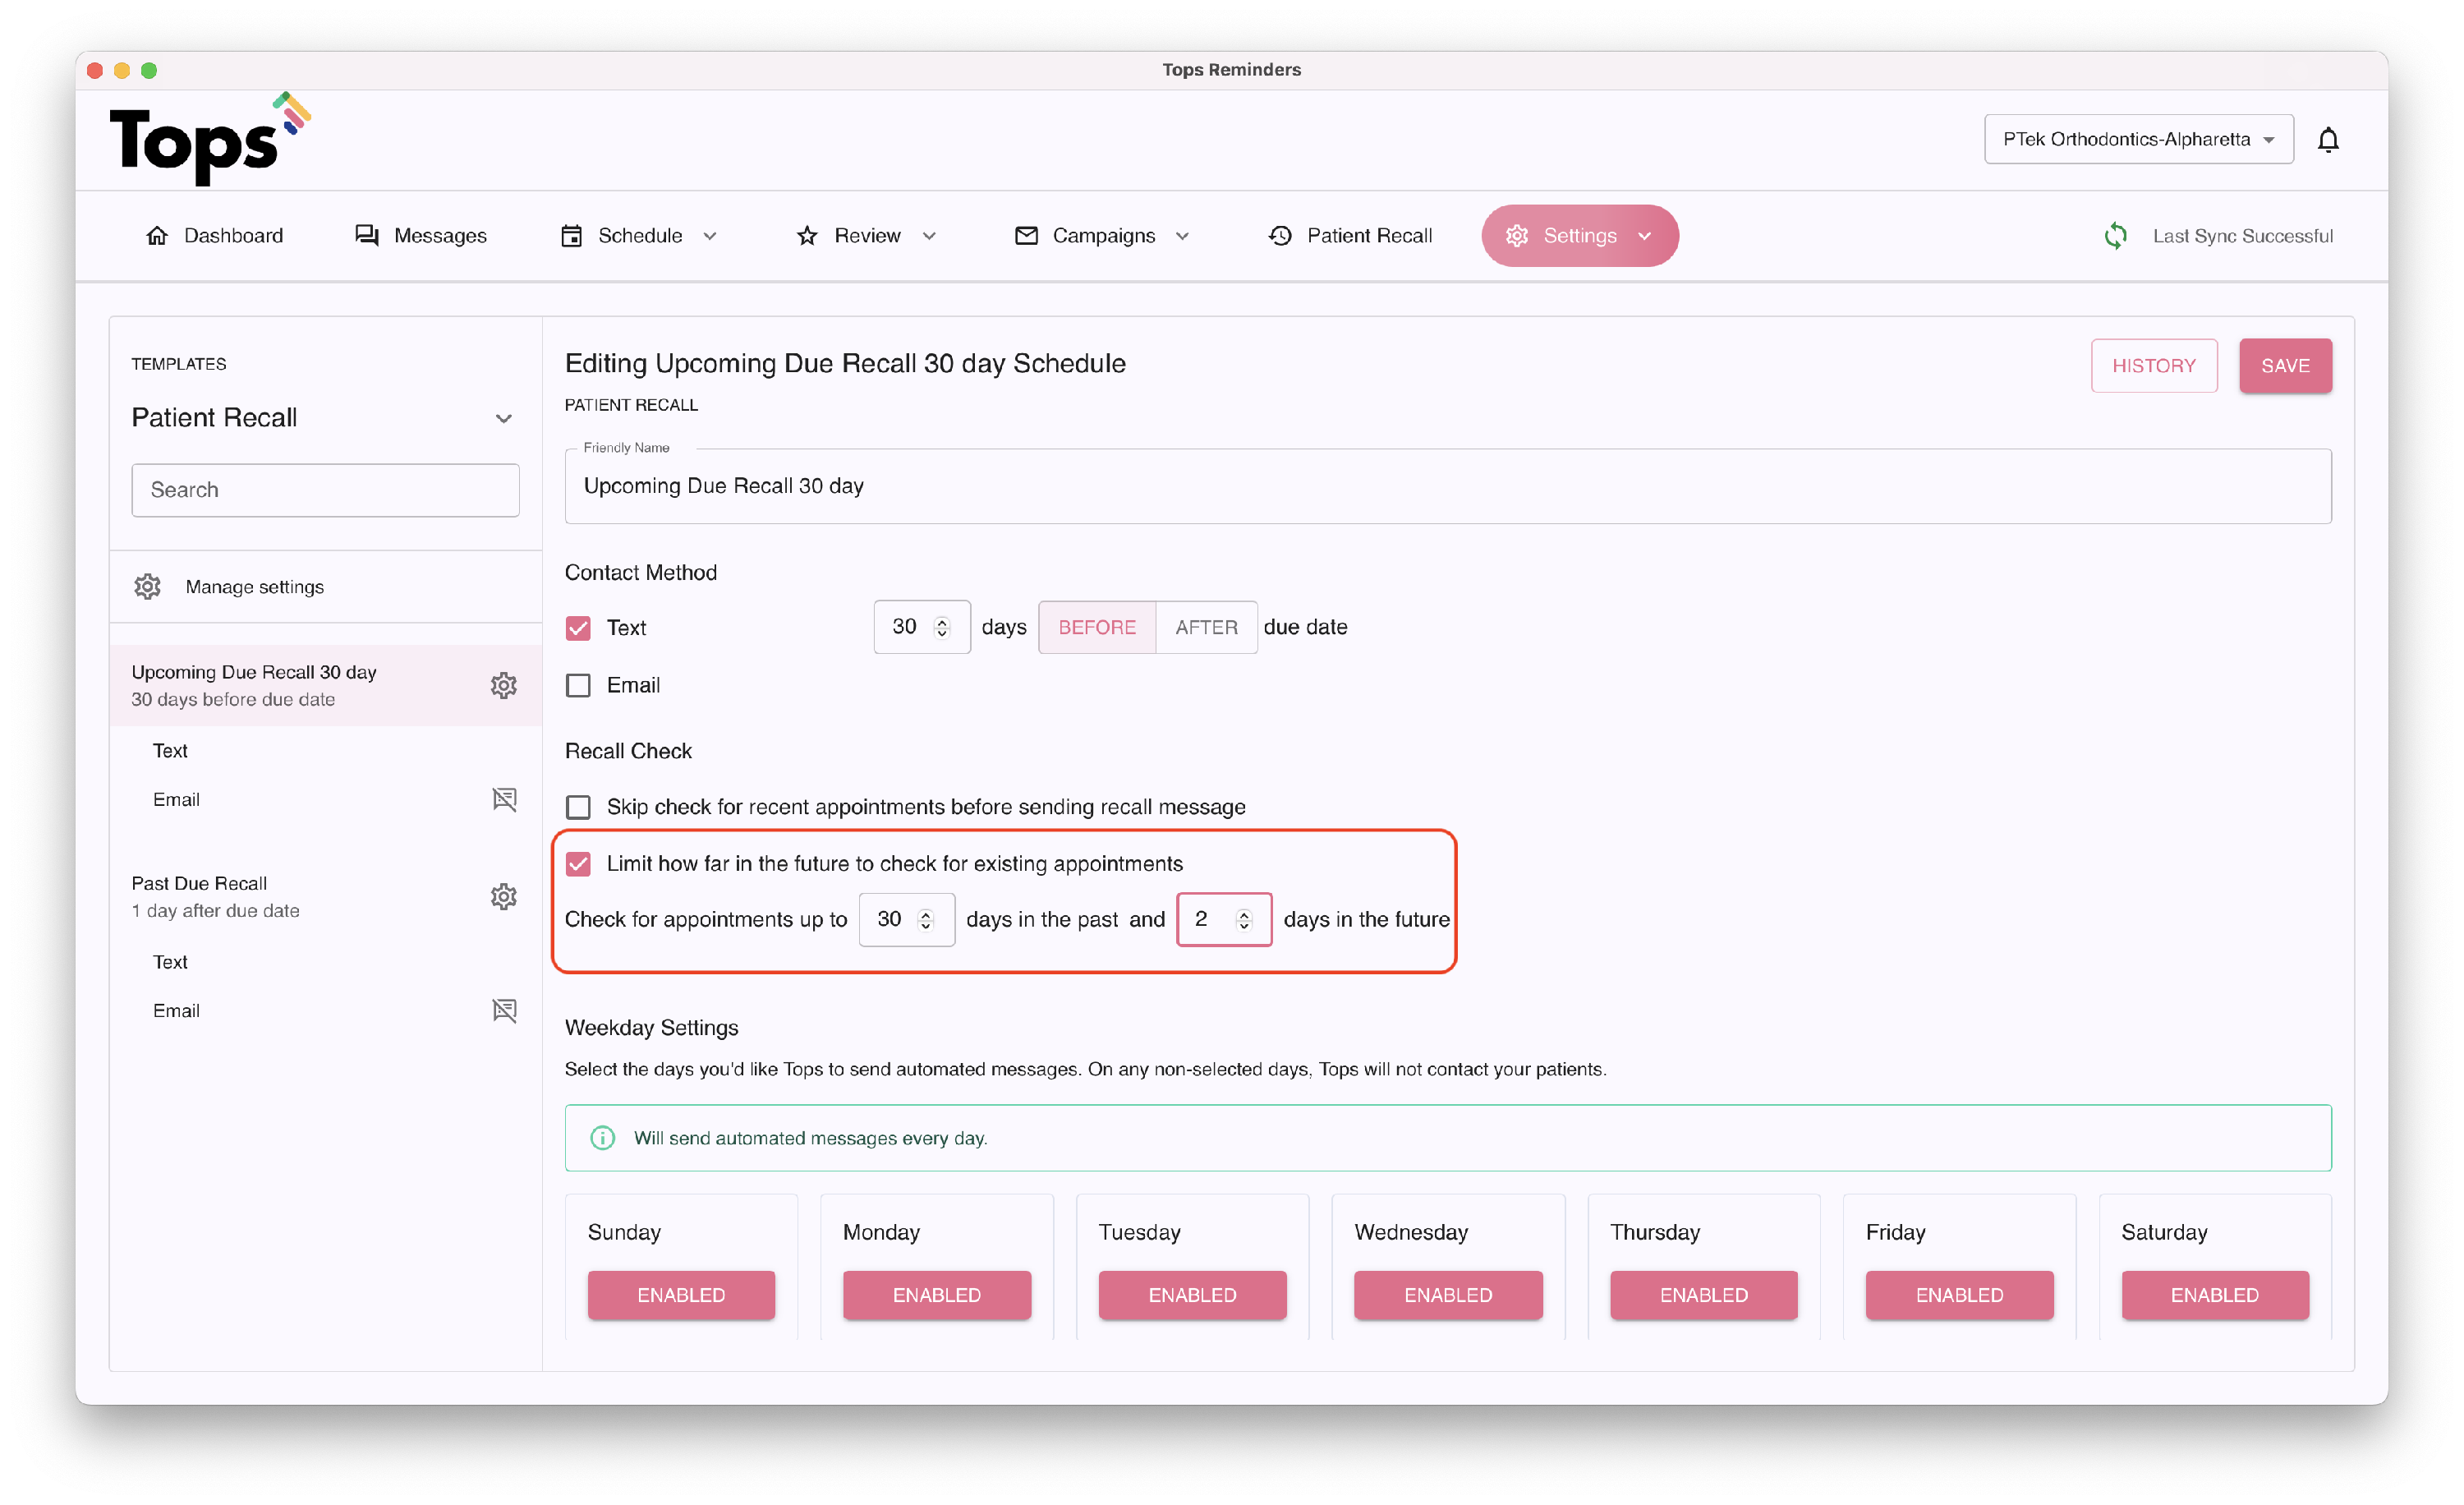Screen dimensions: 2464x1505
Task: Click the SAVE button
Action: click(2285, 366)
